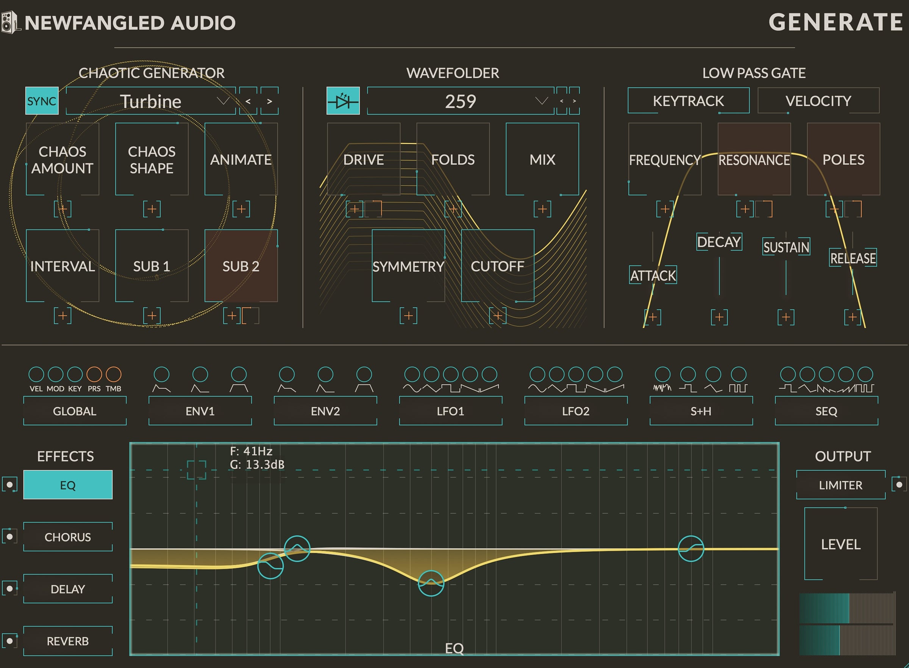Click the SUB 2 control box
This screenshot has width=909, height=668.
[x=241, y=266]
